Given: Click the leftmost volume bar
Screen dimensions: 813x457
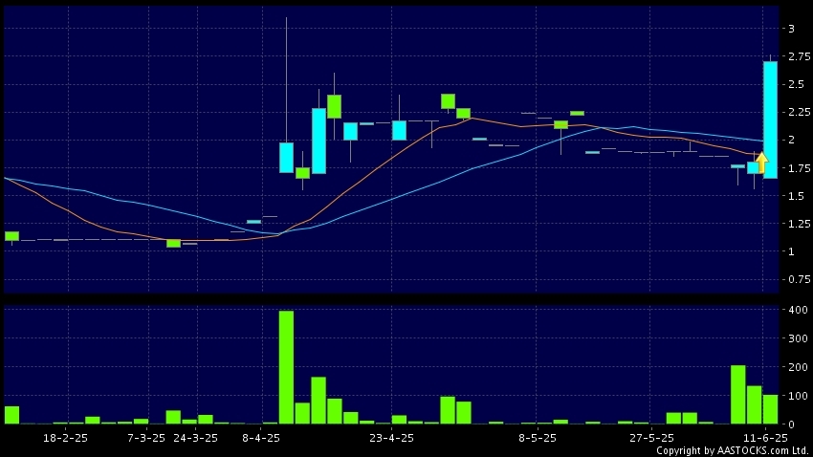Looking at the screenshot, I should (x=11, y=416).
